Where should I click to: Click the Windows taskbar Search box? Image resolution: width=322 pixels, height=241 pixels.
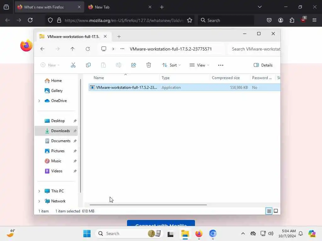129,233
